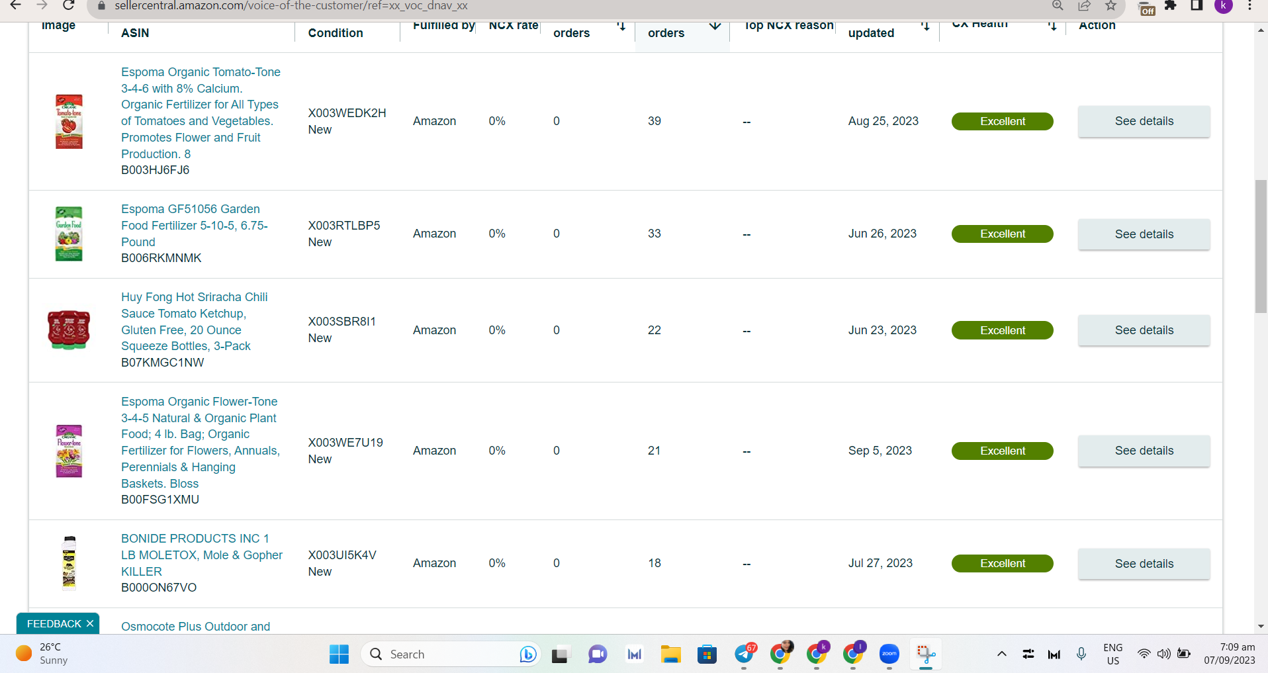This screenshot has height=673, width=1268.
Task: Click the scrollbar down arrow
Action: click(x=1261, y=626)
